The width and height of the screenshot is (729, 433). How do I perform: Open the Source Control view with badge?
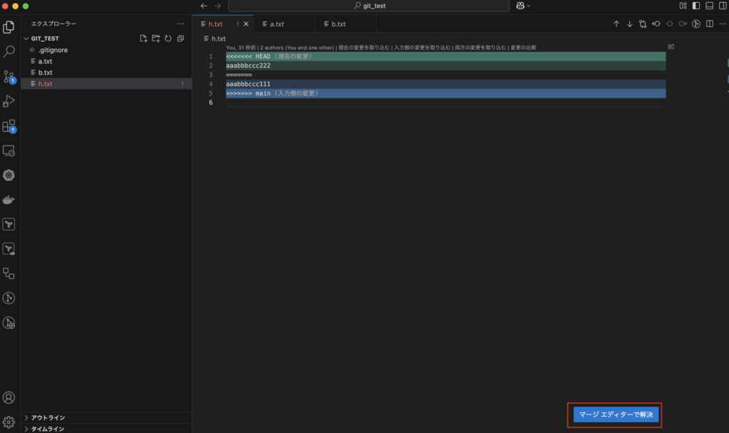9,76
